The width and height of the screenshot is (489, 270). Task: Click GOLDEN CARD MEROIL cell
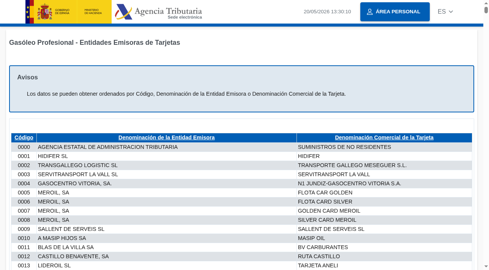click(x=384, y=211)
